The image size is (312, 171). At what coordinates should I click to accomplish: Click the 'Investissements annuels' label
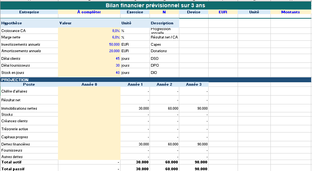(x=29, y=44)
